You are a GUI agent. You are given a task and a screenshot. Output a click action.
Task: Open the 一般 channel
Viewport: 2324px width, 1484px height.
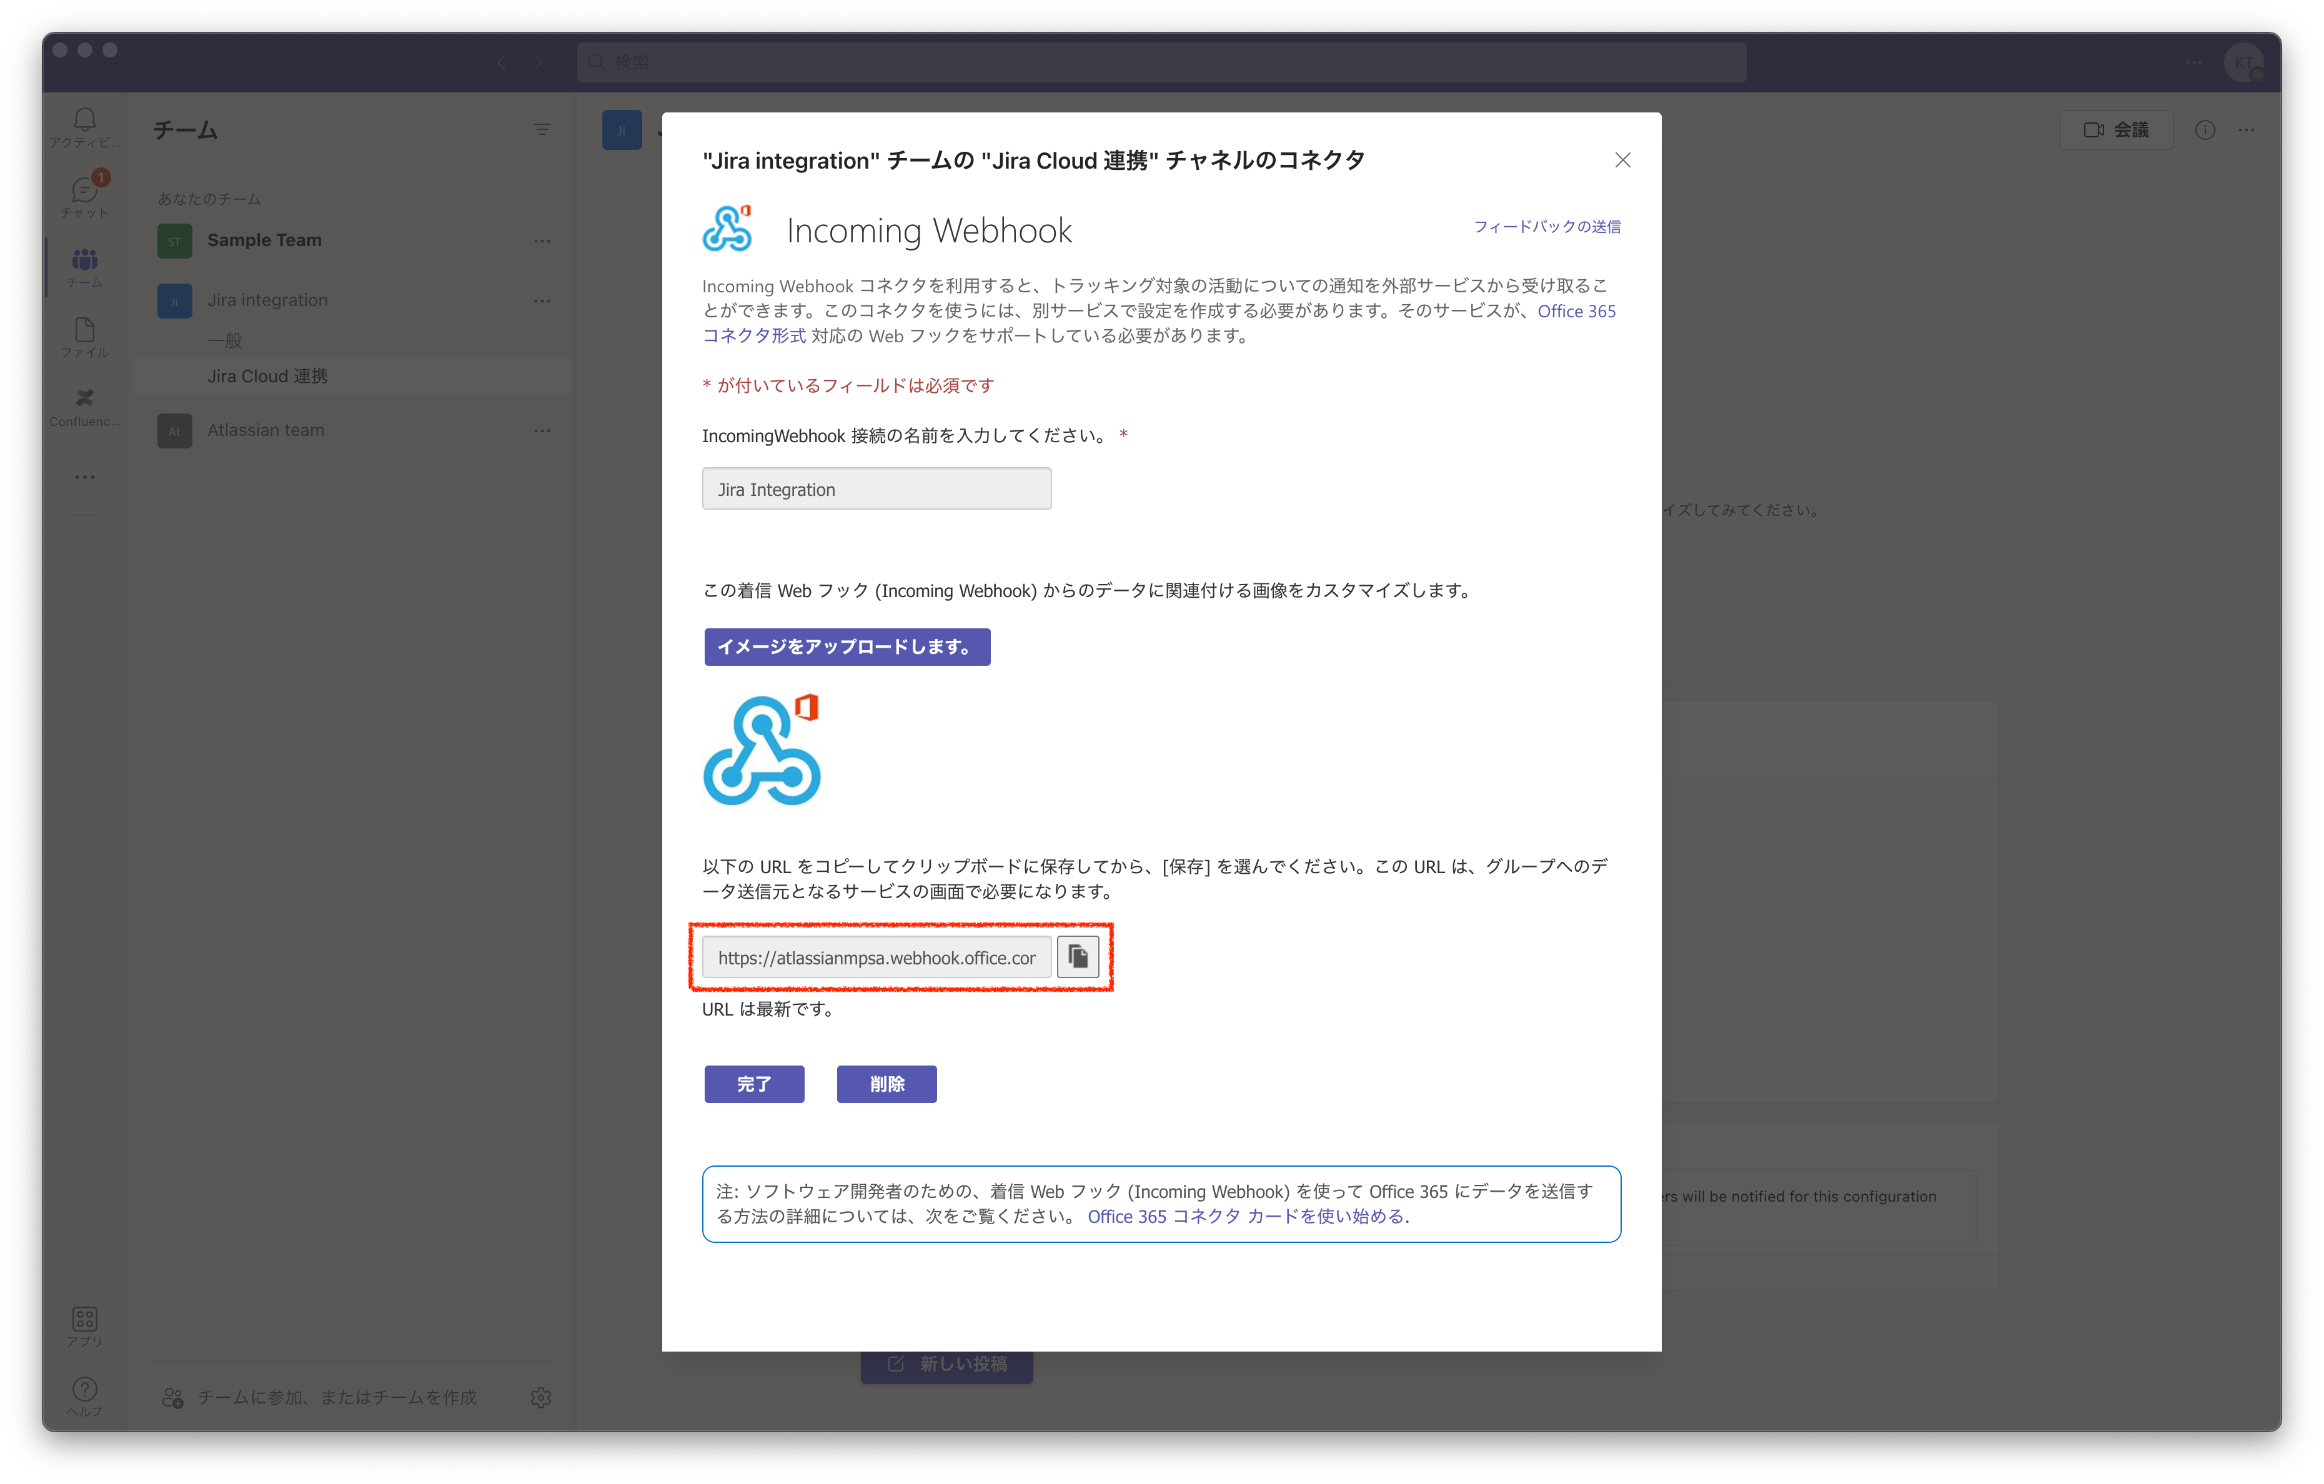coord(225,340)
